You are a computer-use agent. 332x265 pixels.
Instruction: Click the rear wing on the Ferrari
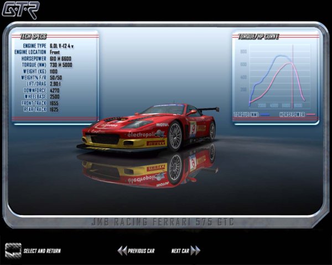209,109
